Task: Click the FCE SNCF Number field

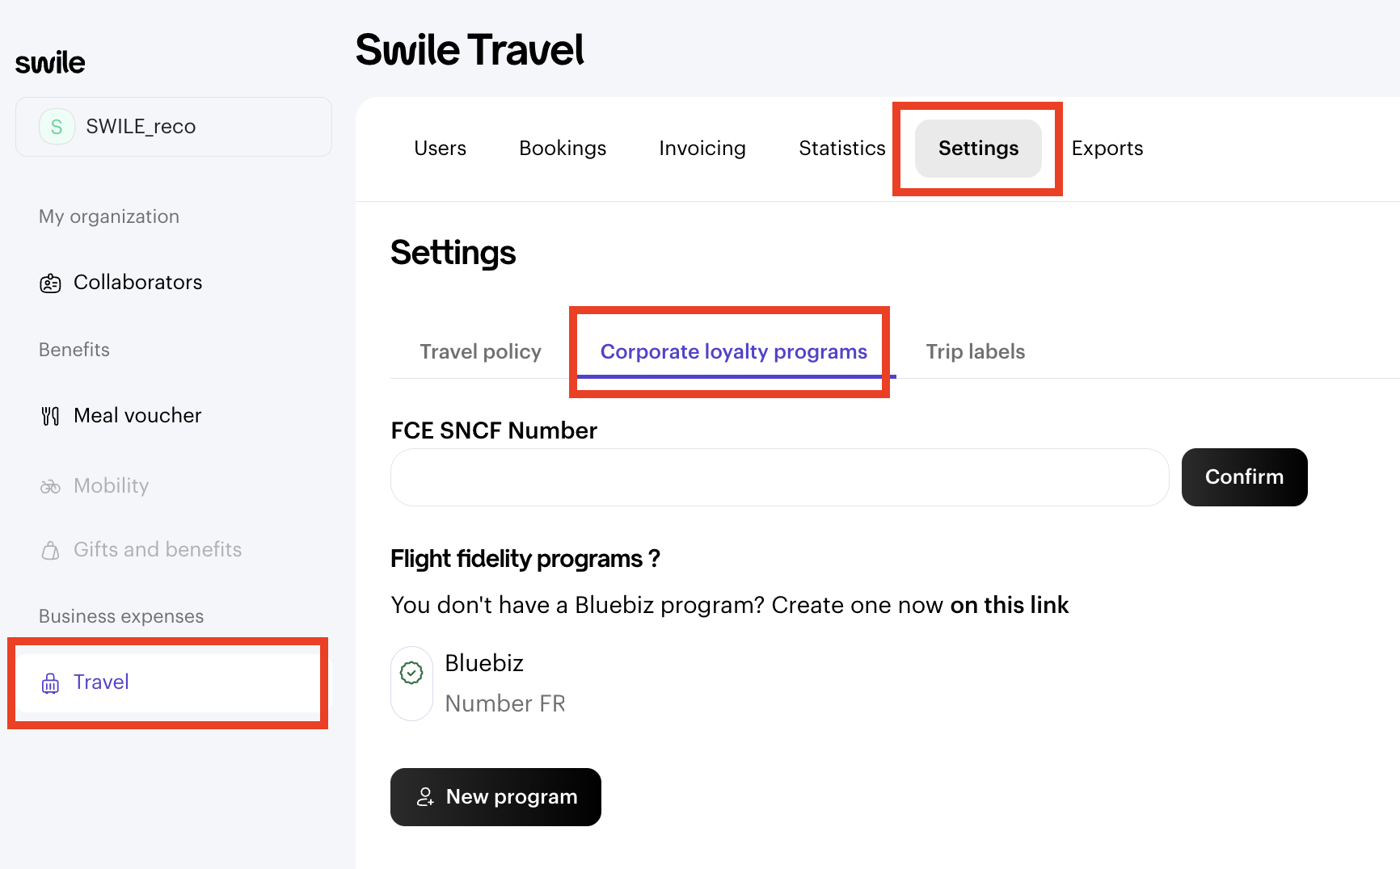Action: 779,477
